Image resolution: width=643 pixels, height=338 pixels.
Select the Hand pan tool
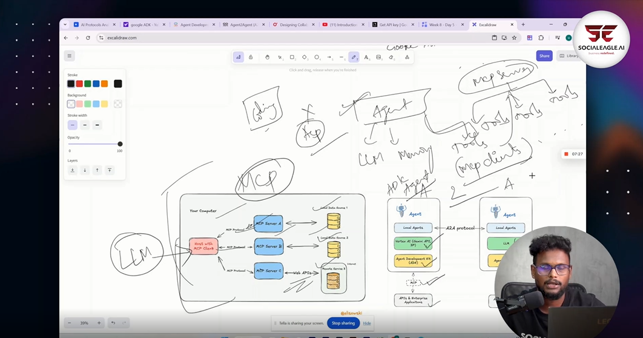[267, 57]
